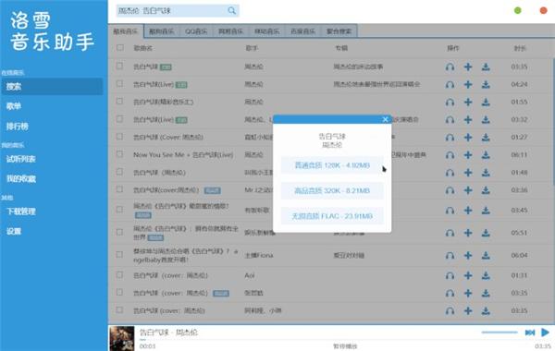Choose 无损音质 FLAC download option
The width and height of the screenshot is (555, 351).
(x=332, y=216)
